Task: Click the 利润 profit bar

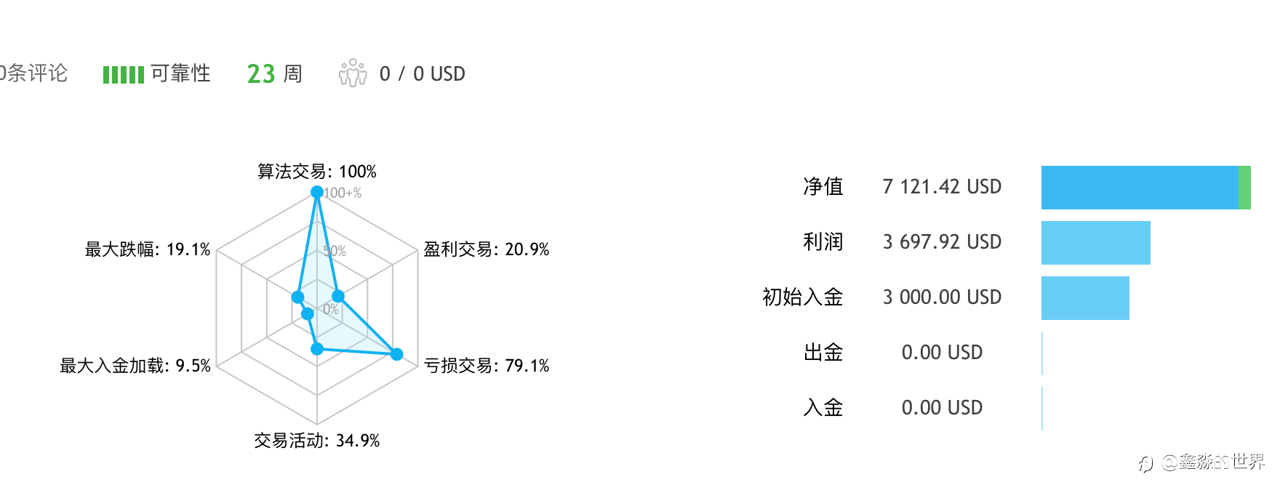Action: (1095, 243)
